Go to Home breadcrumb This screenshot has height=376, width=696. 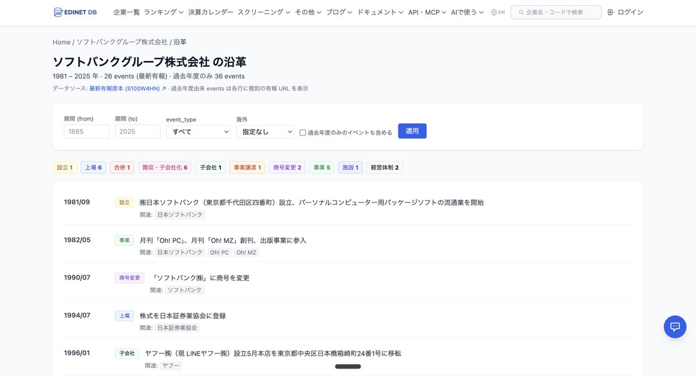61,42
